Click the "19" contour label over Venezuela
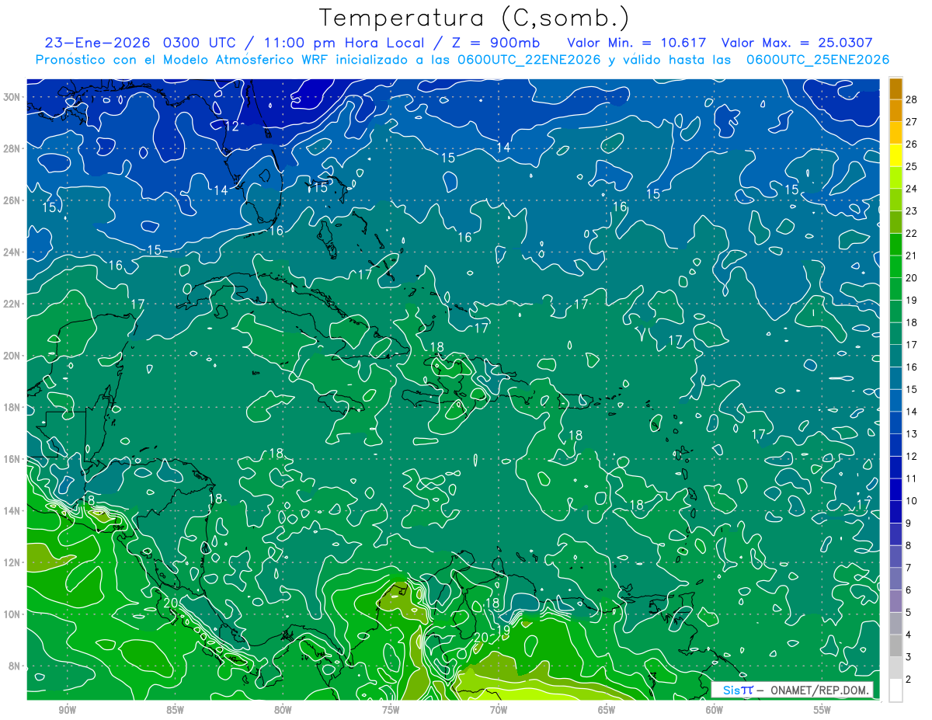932x720 pixels. 503,630
